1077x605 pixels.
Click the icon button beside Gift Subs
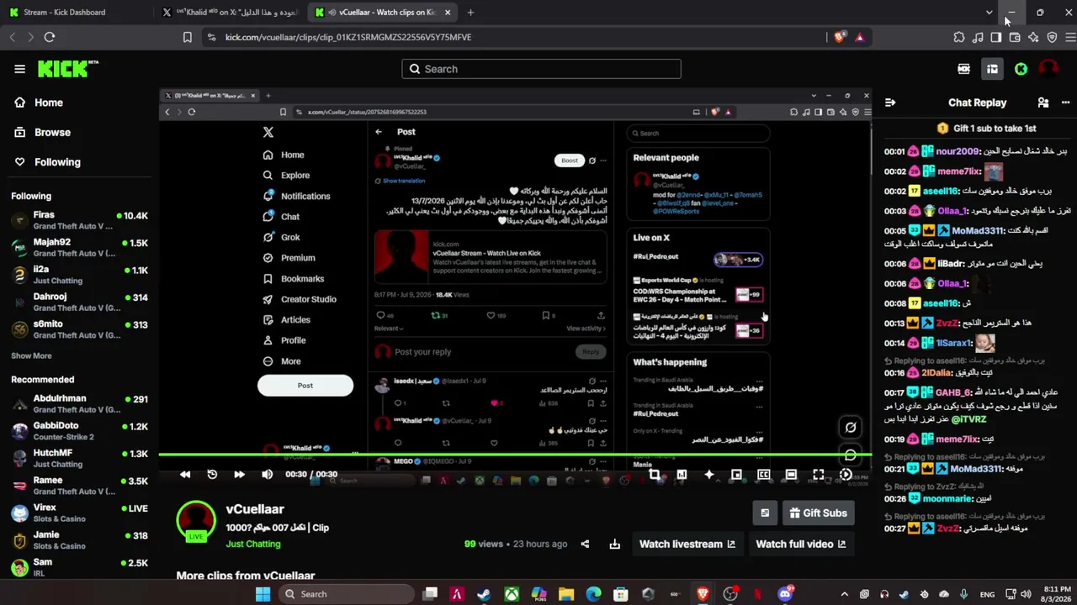tap(765, 513)
